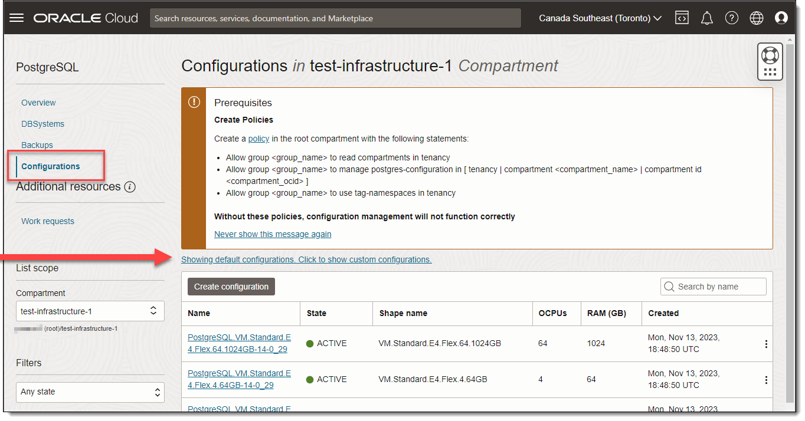Open the Any state filter dropdown

click(x=90, y=392)
